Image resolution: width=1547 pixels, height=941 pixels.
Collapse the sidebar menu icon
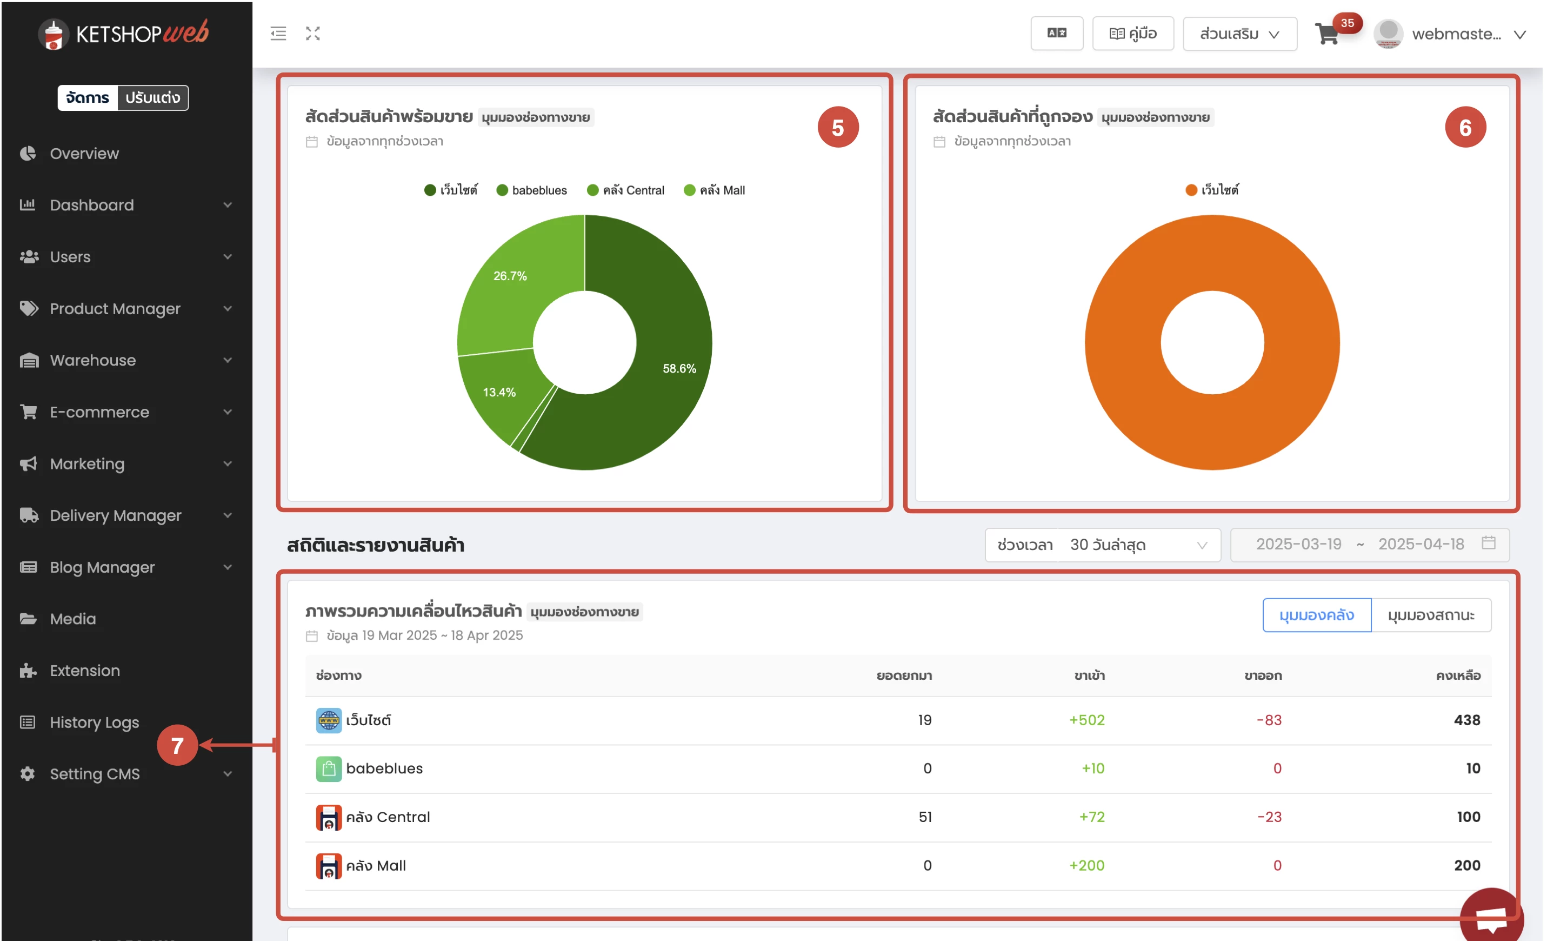(x=278, y=34)
